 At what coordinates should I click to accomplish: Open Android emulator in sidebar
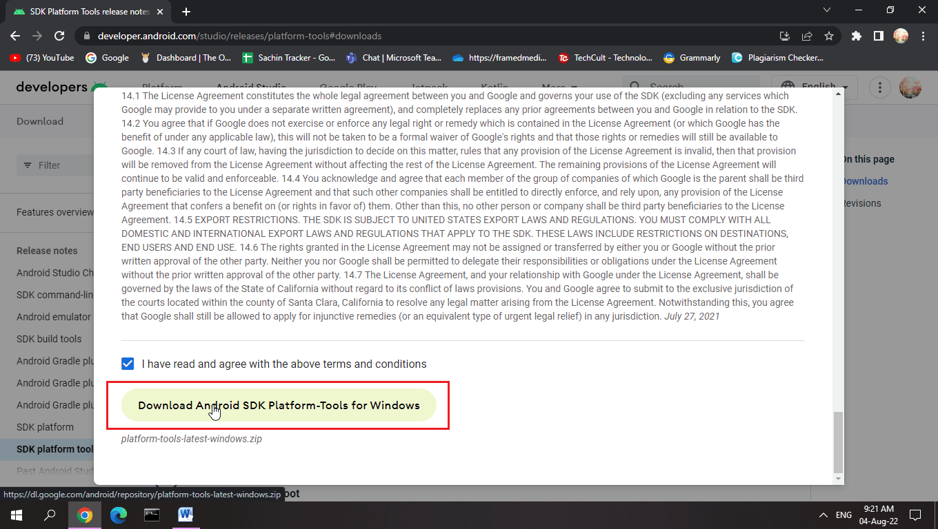54,317
